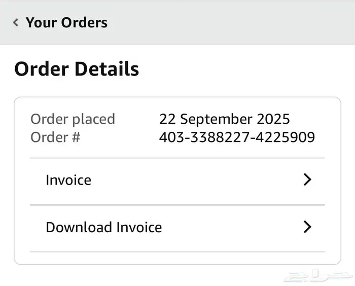Click the day number 22 in date
The height and width of the screenshot is (286, 355).
pyautogui.click(x=167, y=119)
